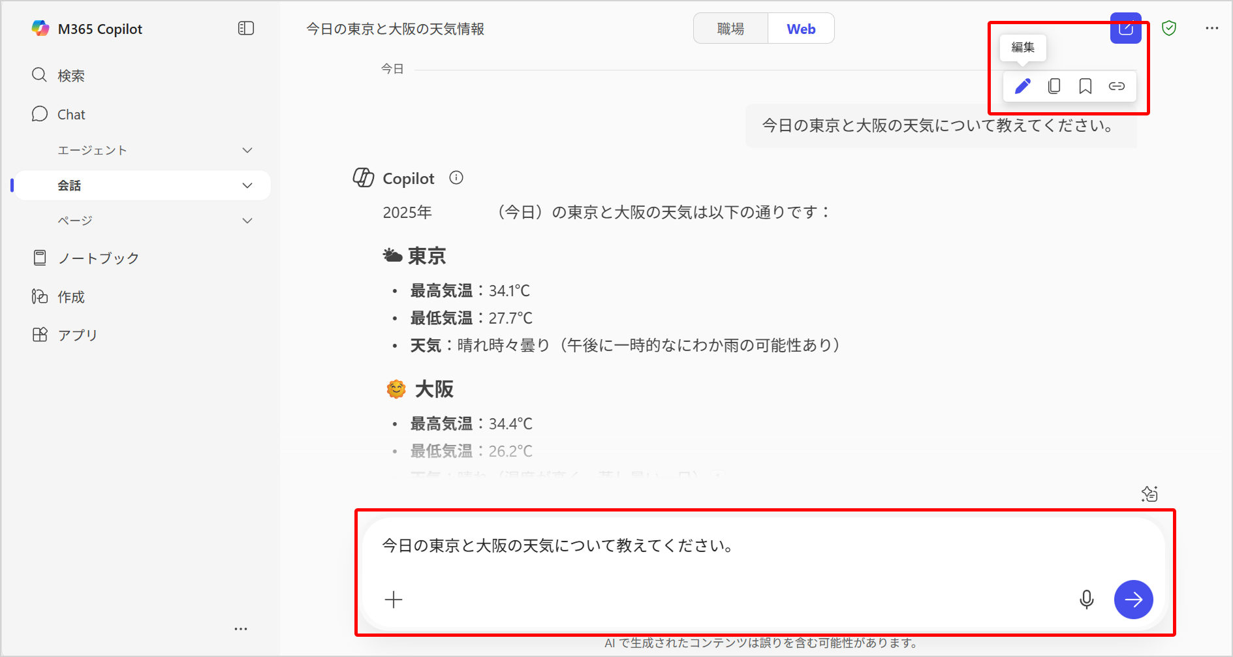Collapse the sidebar panel icon
Image resolution: width=1233 pixels, height=657 pixels.
pos(246,28)
